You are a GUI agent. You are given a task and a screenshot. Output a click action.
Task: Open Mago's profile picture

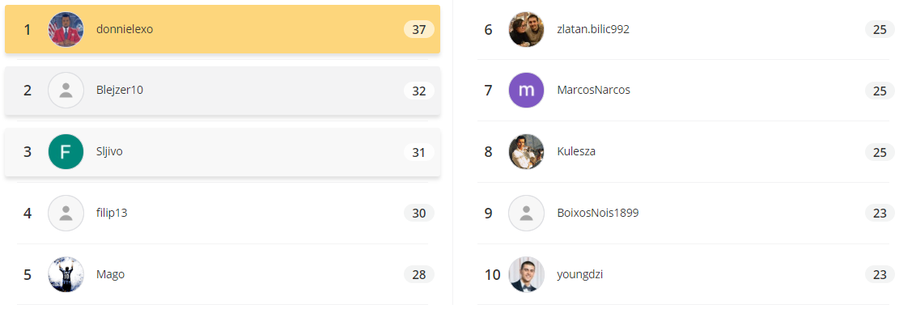[66, 274]
